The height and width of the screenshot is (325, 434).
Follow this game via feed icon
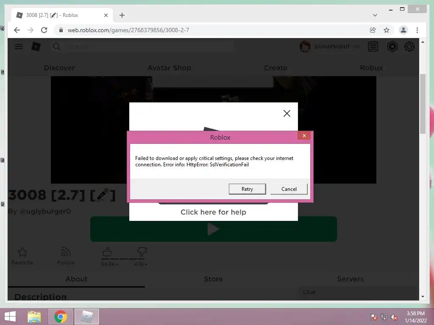tap(66, 252)
